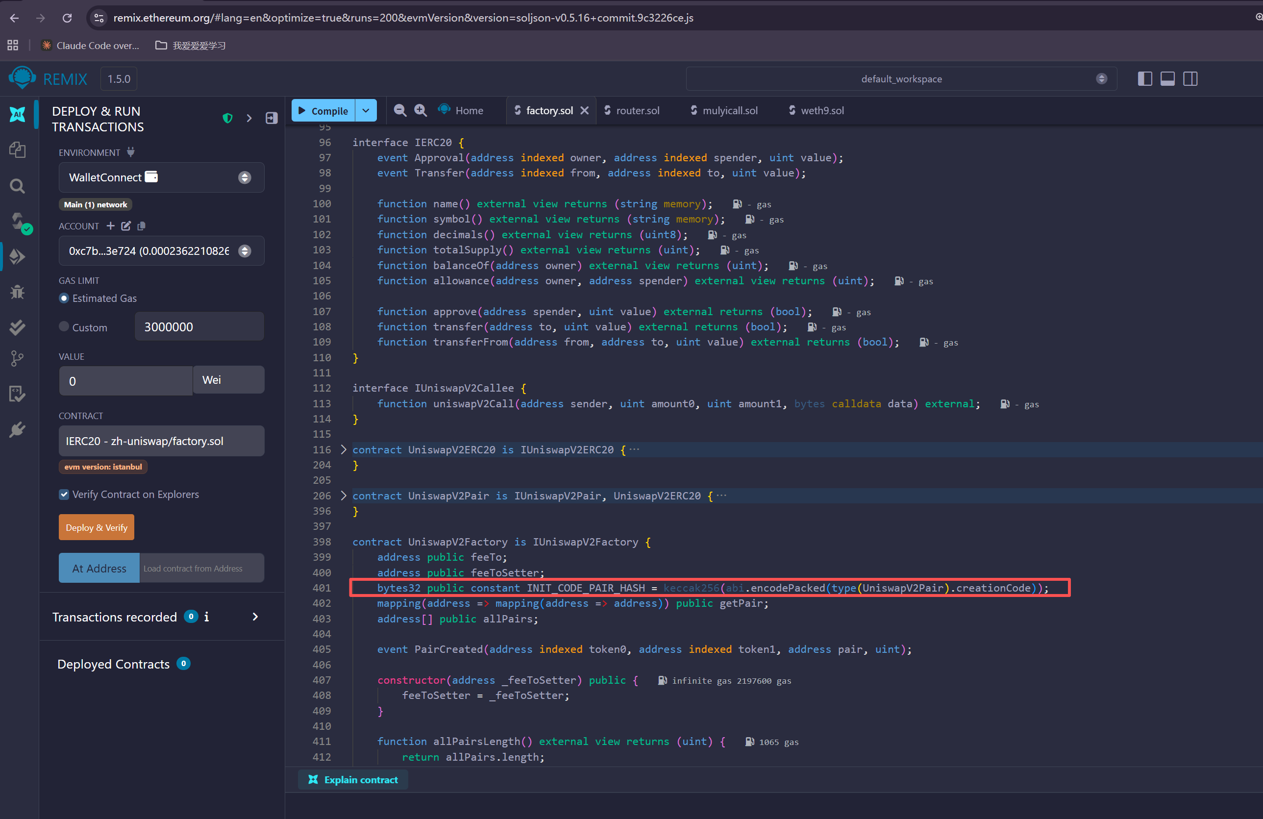
Task: Click the Explain contract button
Action: tap(353, 779)
